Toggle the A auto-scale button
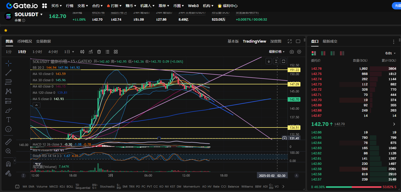 pos(296,176)
